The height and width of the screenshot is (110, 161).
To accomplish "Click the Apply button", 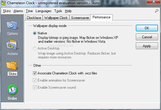I will (x=147, y=46).
